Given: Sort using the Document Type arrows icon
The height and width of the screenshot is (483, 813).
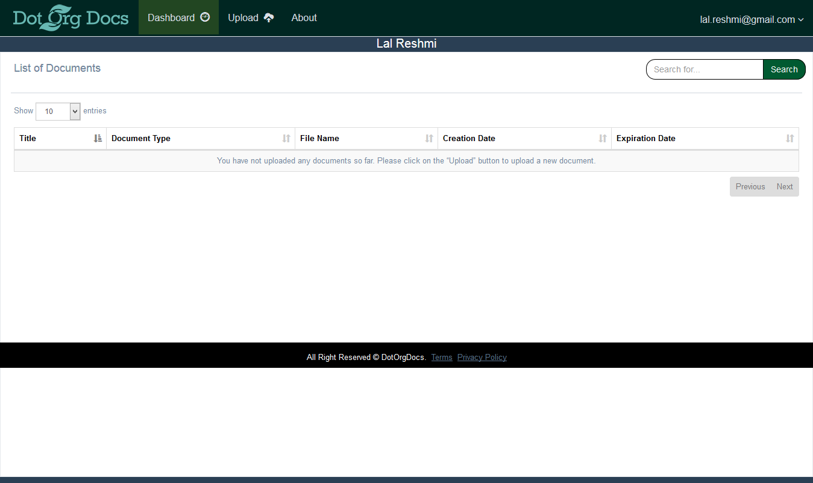Looking at the screenshot, I should (x=286, y=139).
